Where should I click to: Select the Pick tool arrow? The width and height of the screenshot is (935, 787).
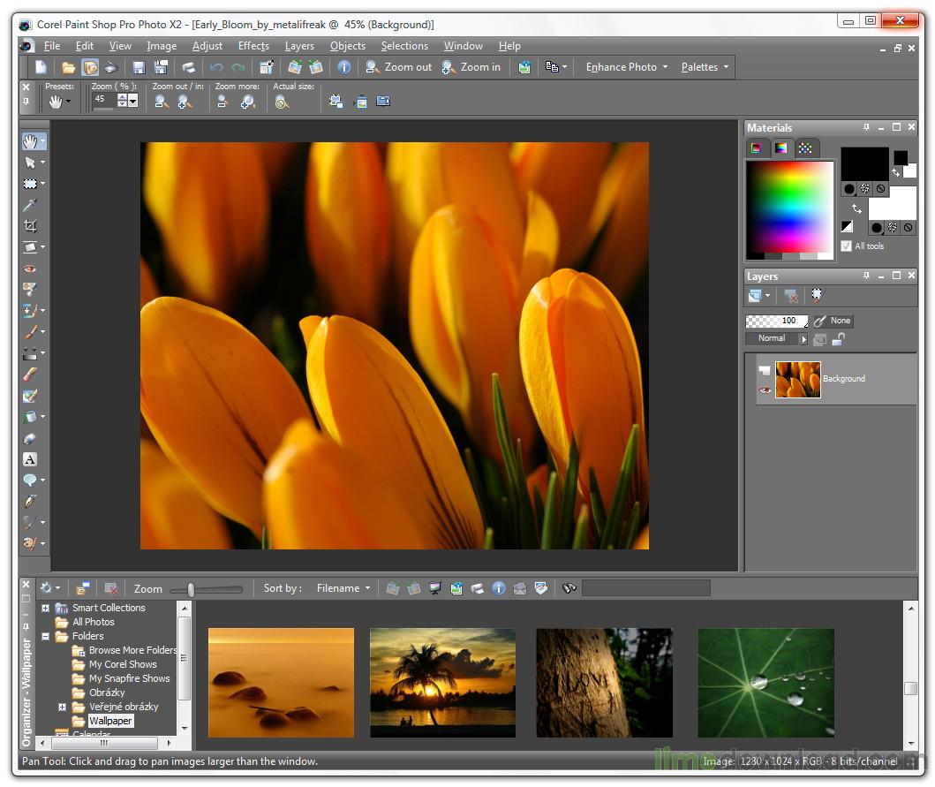30,163
